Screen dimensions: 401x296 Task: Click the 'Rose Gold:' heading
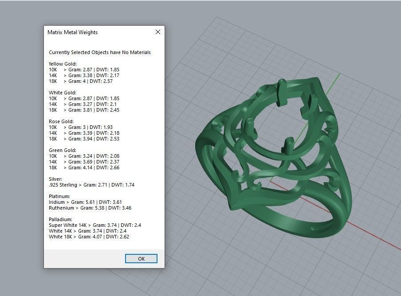coord(61,121)
